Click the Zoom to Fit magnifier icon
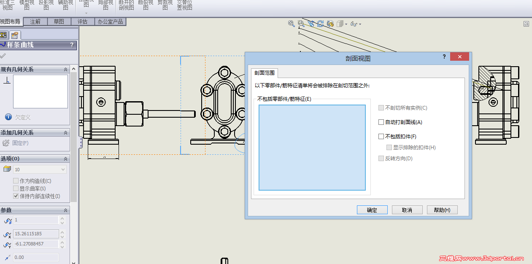Viewport: 532px width, 264px height. 291,24
